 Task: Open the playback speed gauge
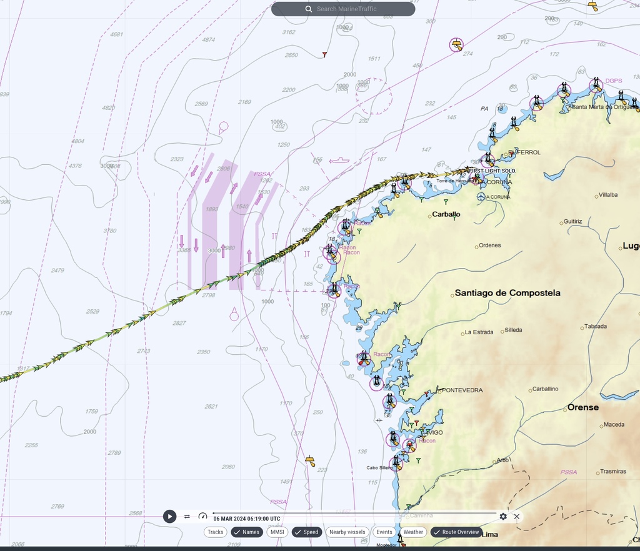click(x=202, y=517)
